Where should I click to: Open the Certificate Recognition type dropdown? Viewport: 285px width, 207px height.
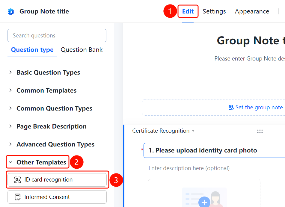click(x=163, y=131)
